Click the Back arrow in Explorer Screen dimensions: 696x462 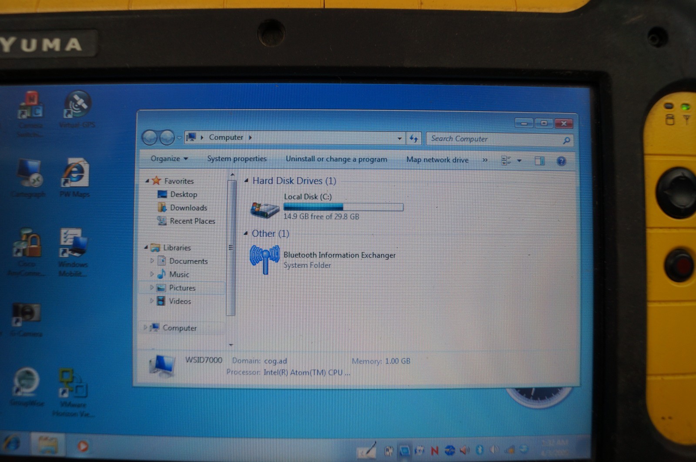pyautogui.click(x=150, y=138)
